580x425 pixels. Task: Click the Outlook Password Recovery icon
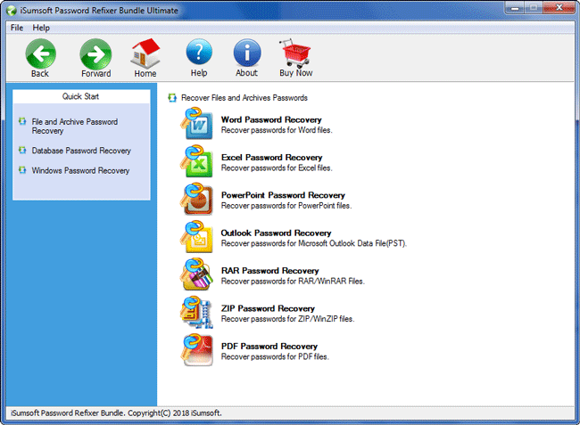click(197, 238)
